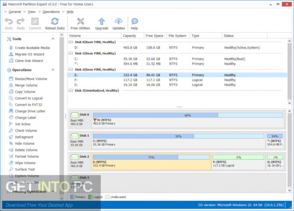
Task: Select Convert to Logical
Action: click(x=26, y=98)
